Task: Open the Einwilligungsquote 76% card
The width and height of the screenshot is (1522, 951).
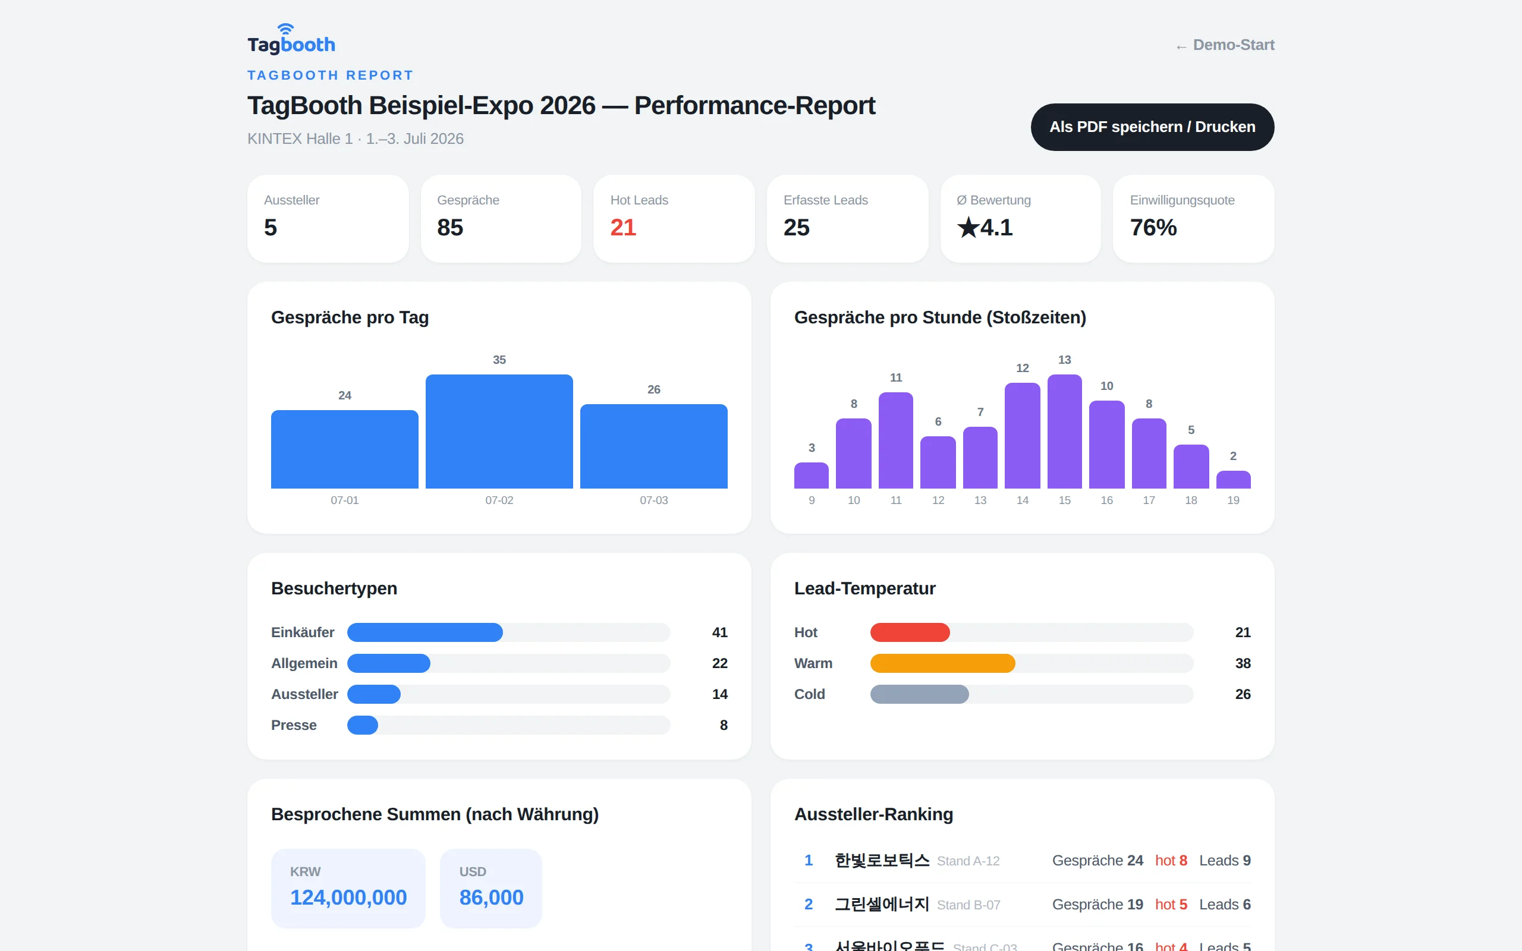Action: [1194, 218]
